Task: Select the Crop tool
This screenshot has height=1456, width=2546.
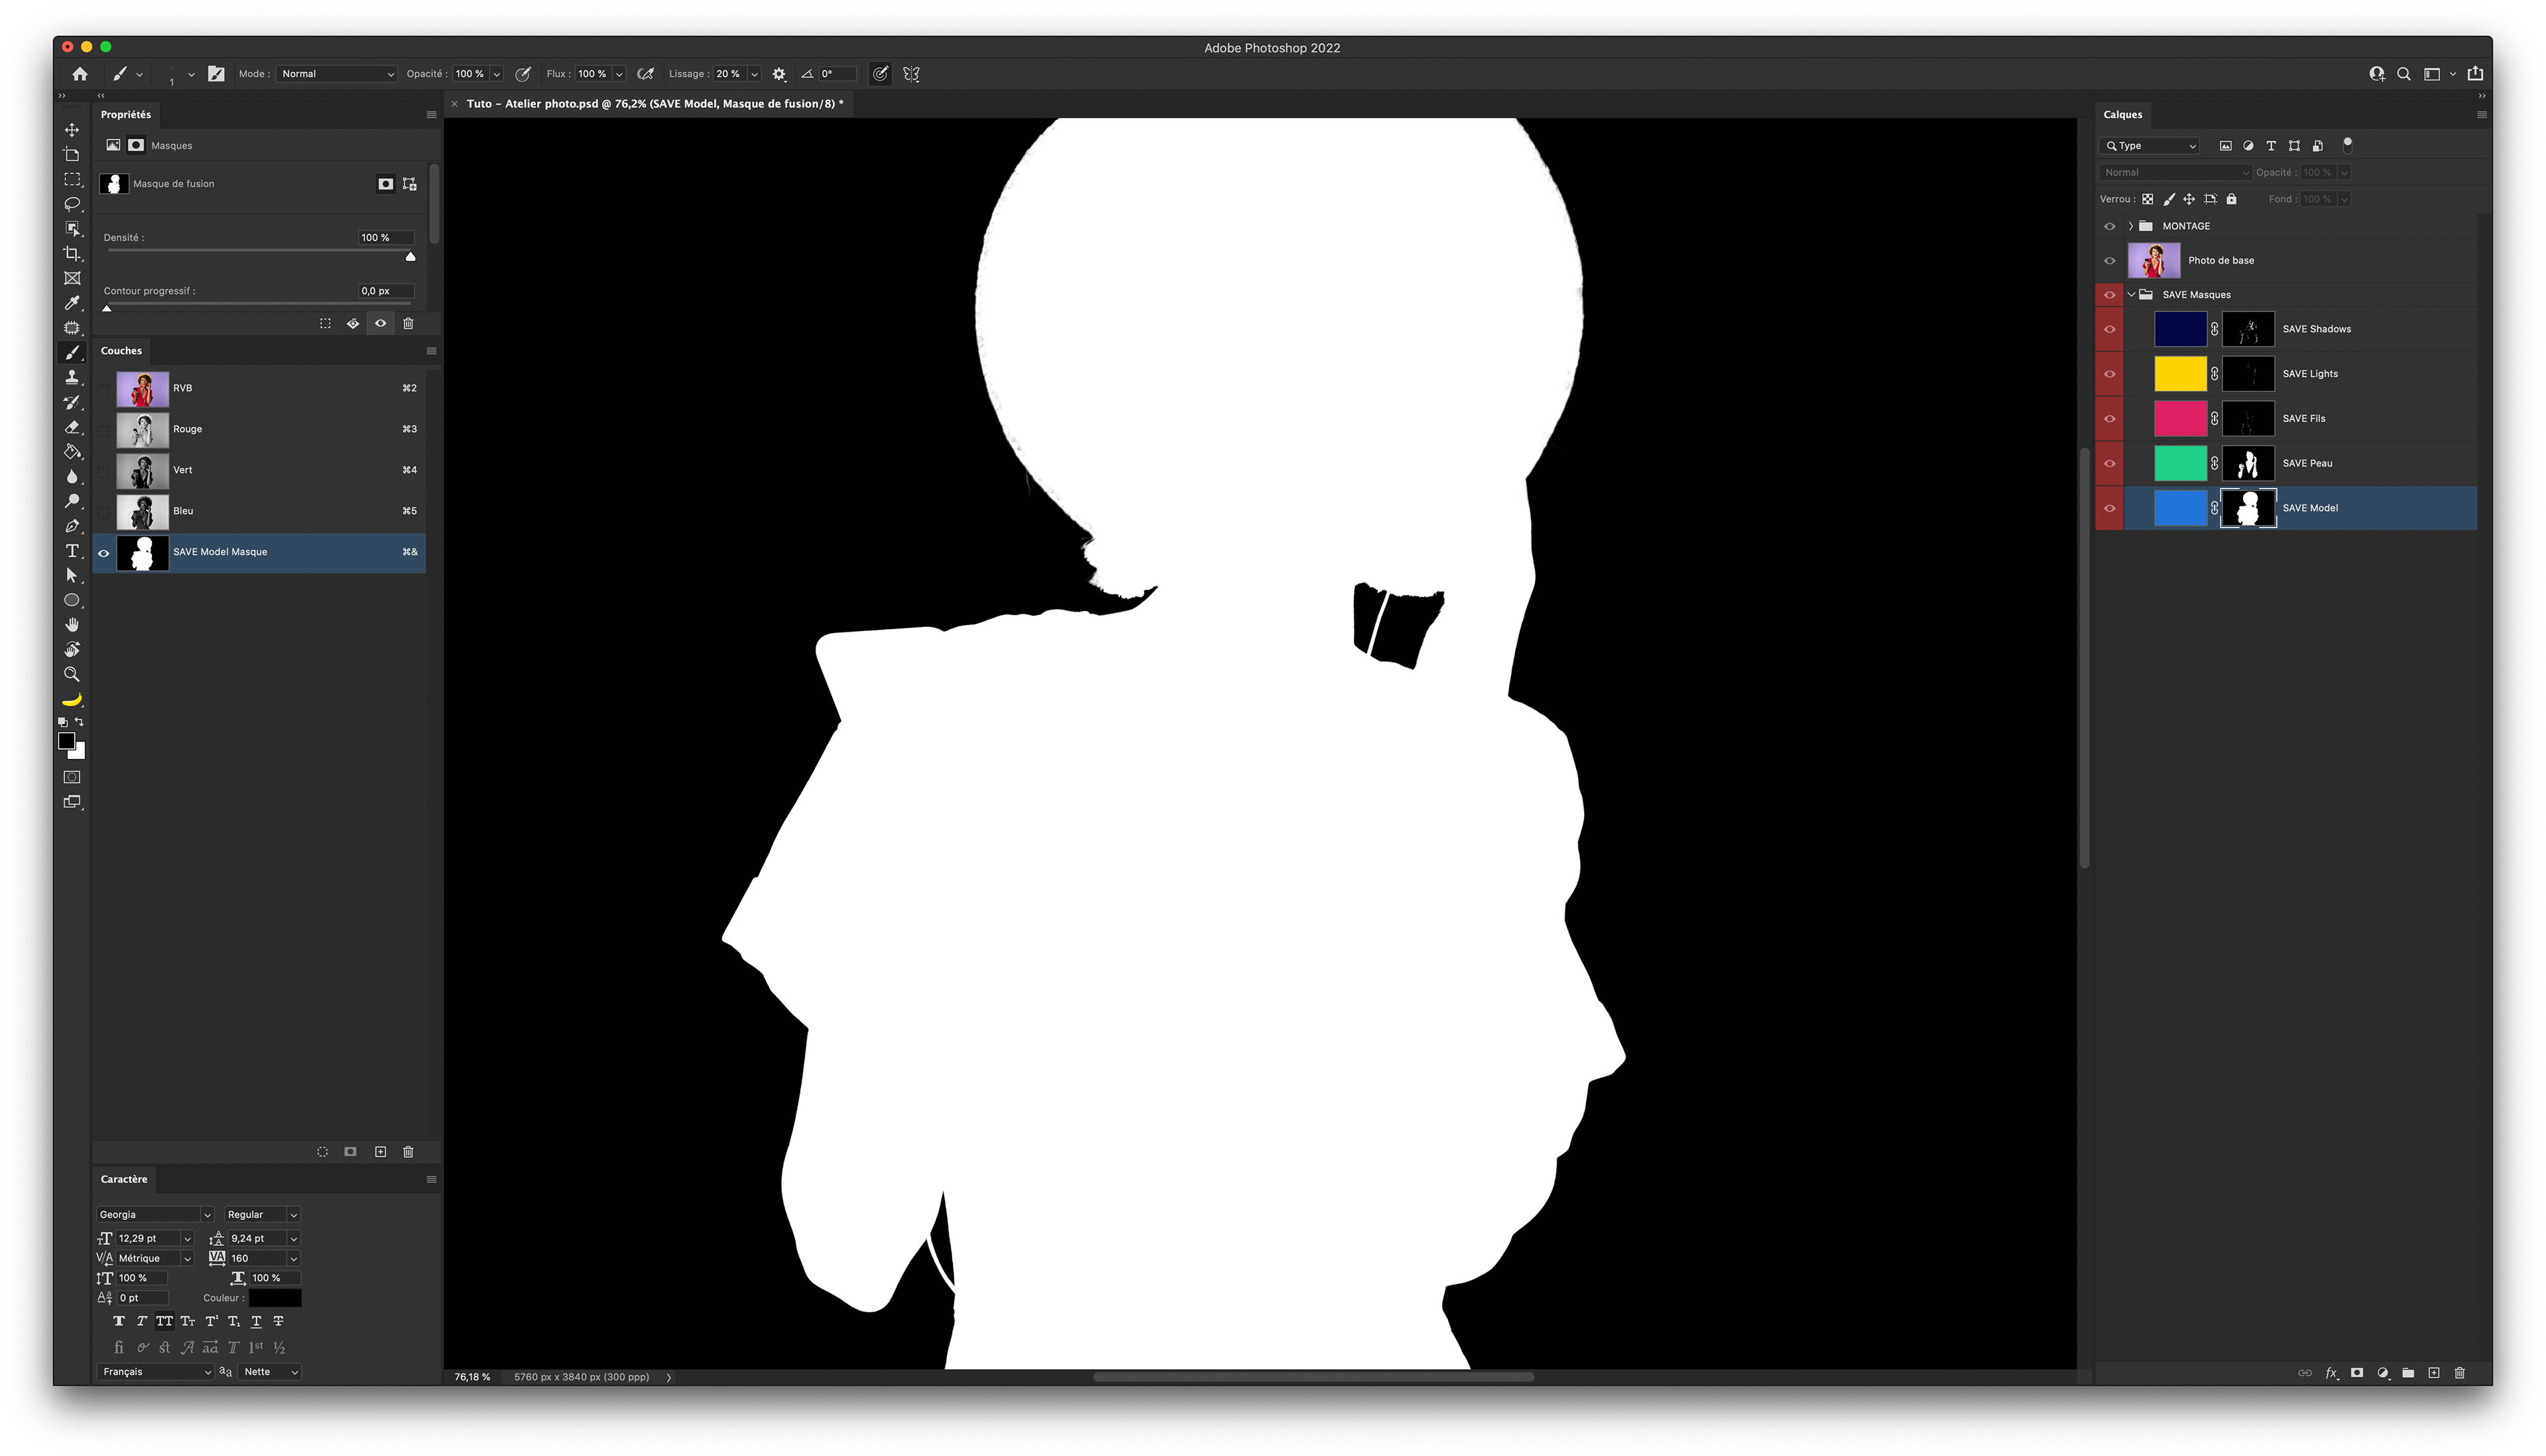Action: tap(72, 254)
